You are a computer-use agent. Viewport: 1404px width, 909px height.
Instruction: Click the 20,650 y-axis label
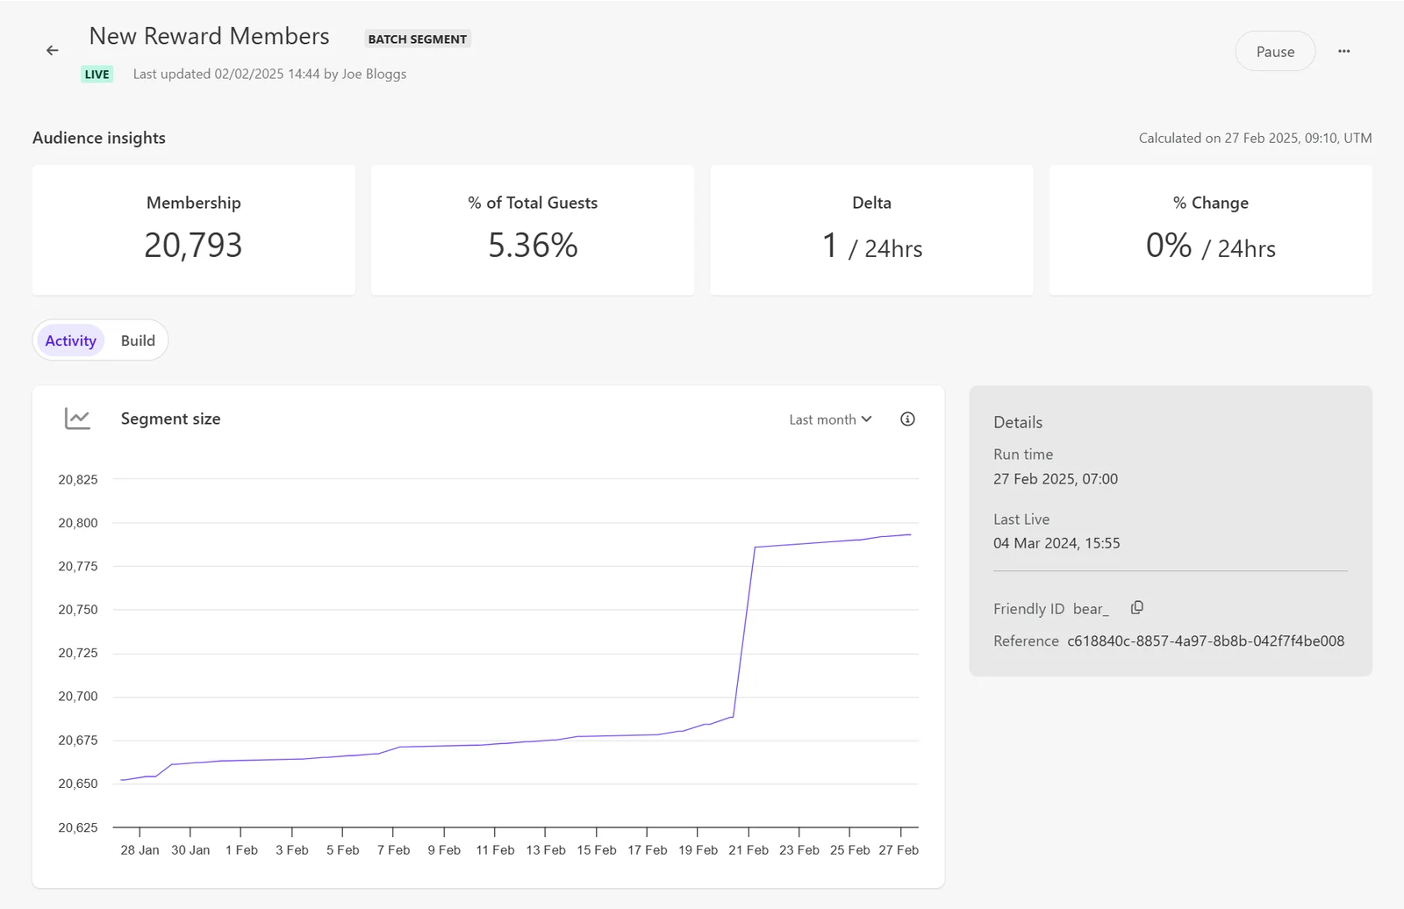point(78,784)
